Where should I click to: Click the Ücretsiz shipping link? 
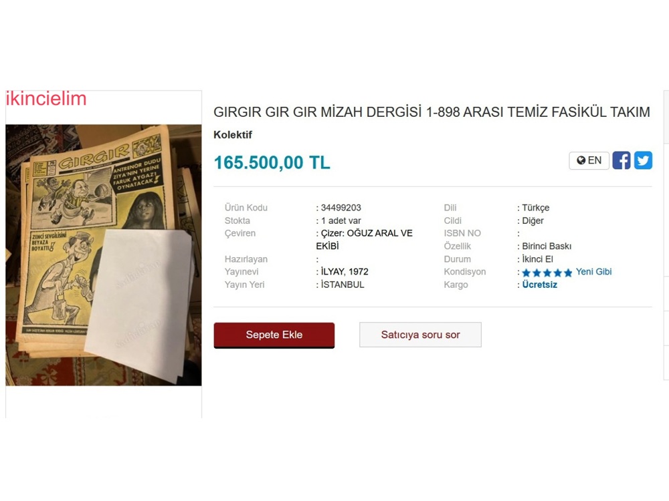click(x=539, y=285)
